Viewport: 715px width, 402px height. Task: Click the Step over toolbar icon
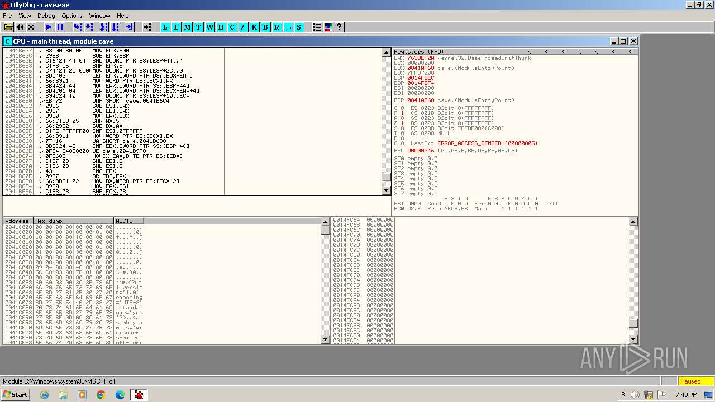pos(90,27)
